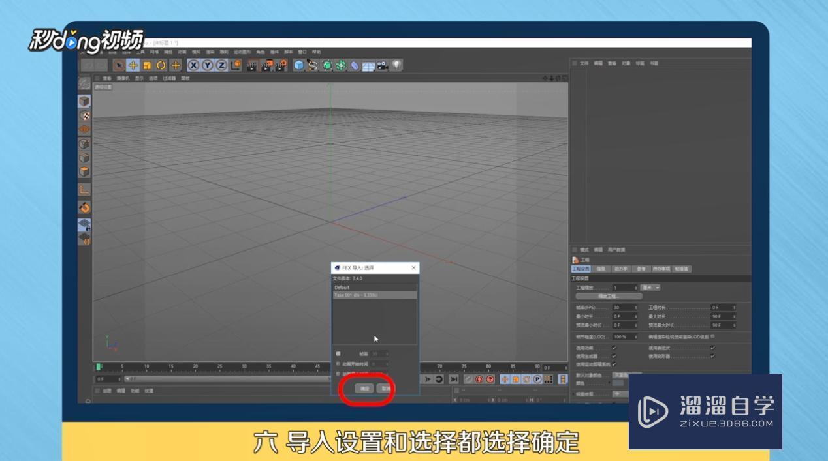Click the 工程时长 input field

tap(723, 308)
